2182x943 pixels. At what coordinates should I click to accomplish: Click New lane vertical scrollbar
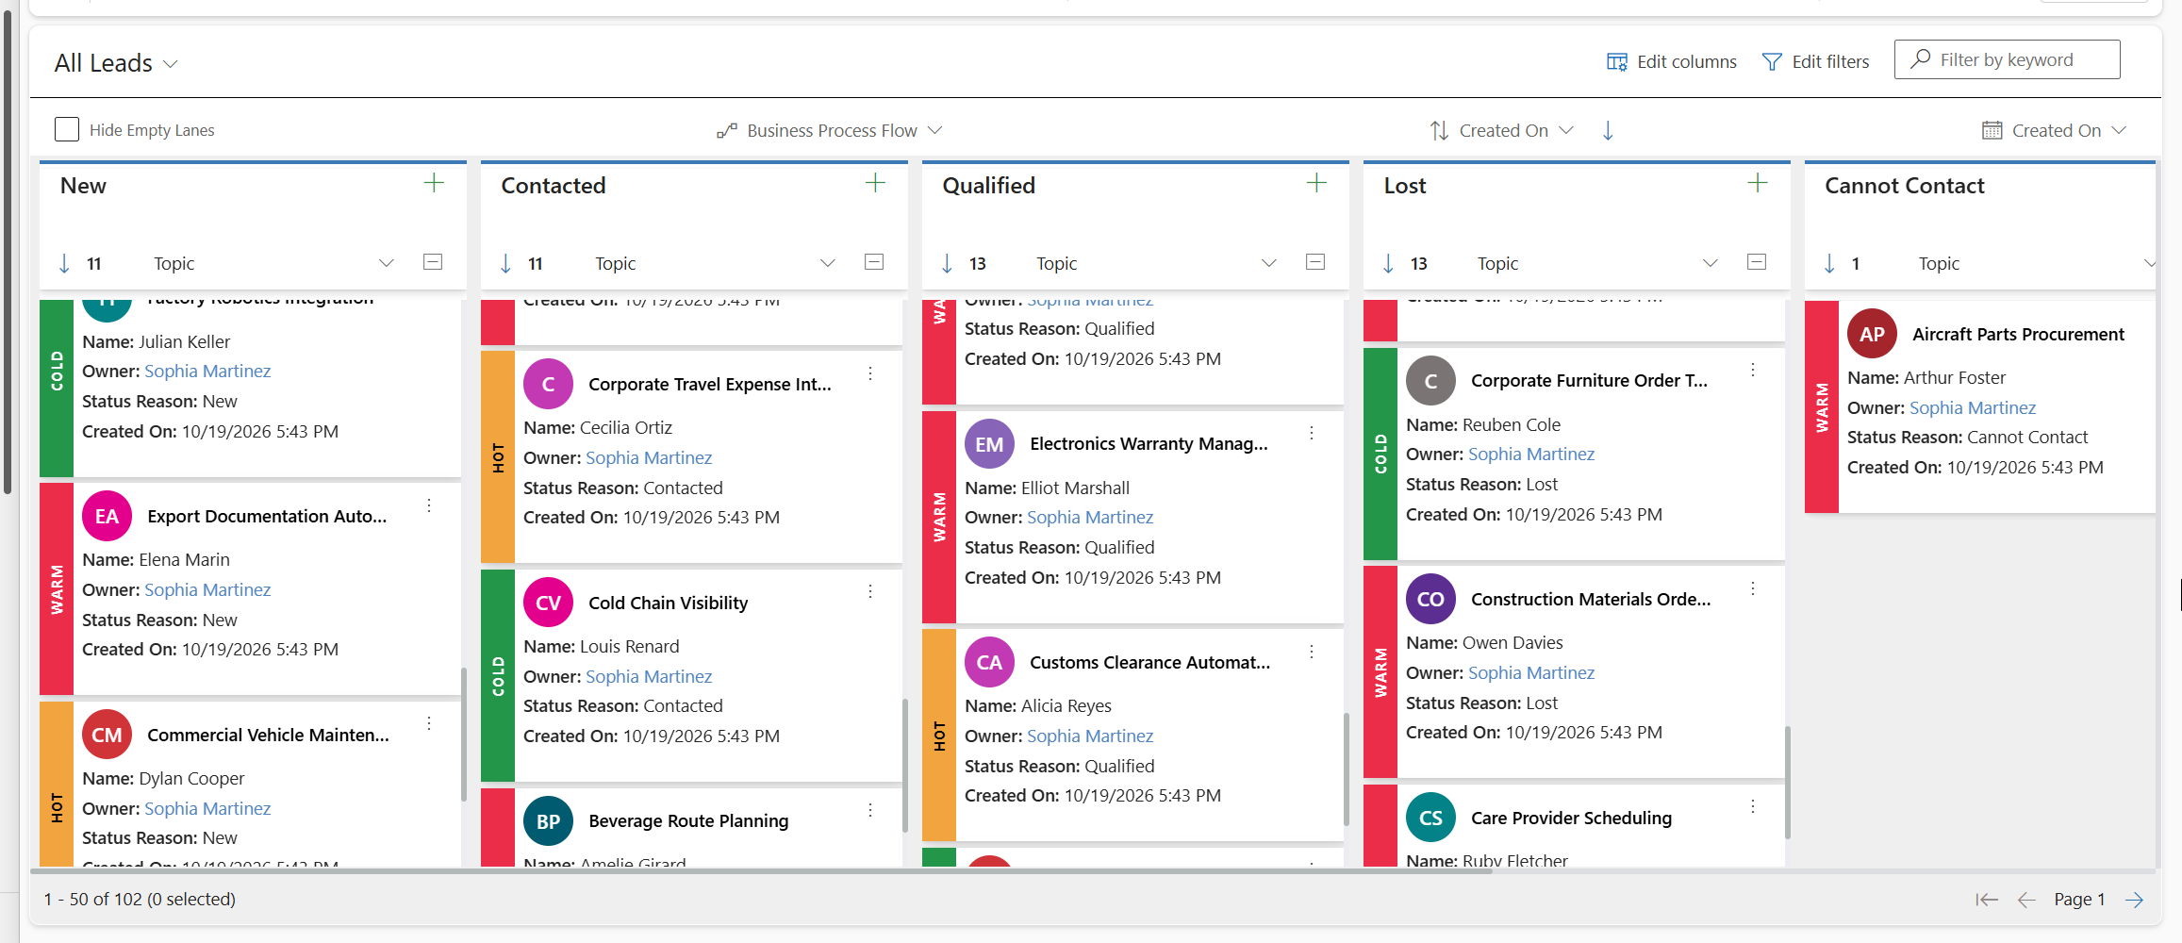click(x=463, y=734)
